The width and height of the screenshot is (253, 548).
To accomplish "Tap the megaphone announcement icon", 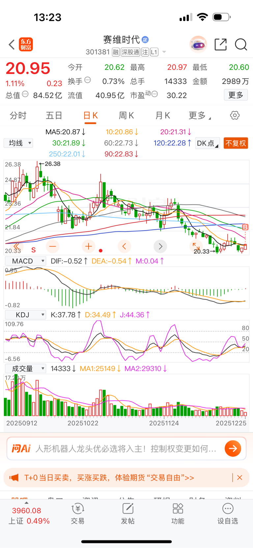I will tap(14, 478).
